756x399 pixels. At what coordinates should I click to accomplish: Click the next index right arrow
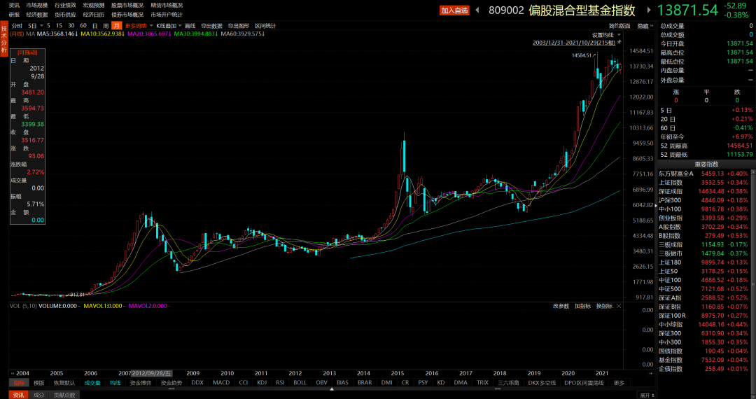point(648,10)
